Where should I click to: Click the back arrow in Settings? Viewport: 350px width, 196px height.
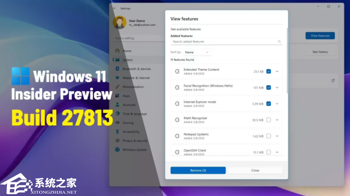tap(115, 8)
